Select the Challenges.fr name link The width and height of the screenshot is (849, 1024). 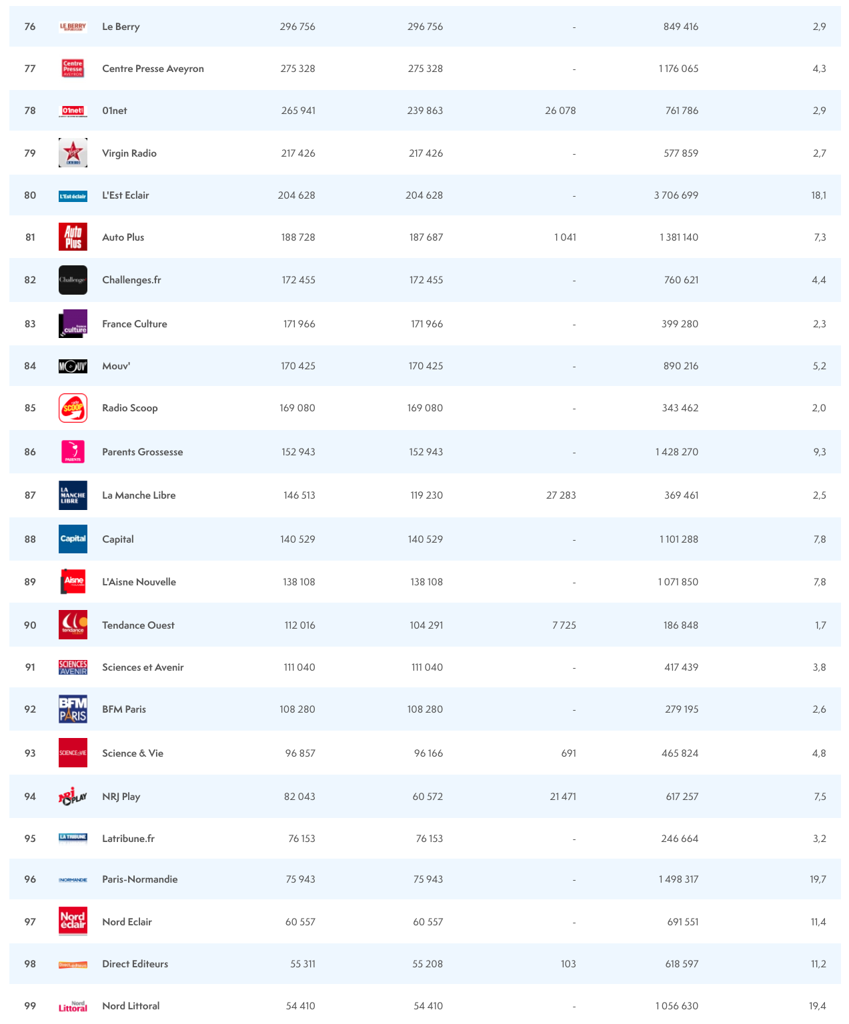(131, 280)
